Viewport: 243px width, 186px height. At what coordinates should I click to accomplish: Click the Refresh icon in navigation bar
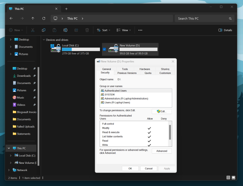pos(44,18)
